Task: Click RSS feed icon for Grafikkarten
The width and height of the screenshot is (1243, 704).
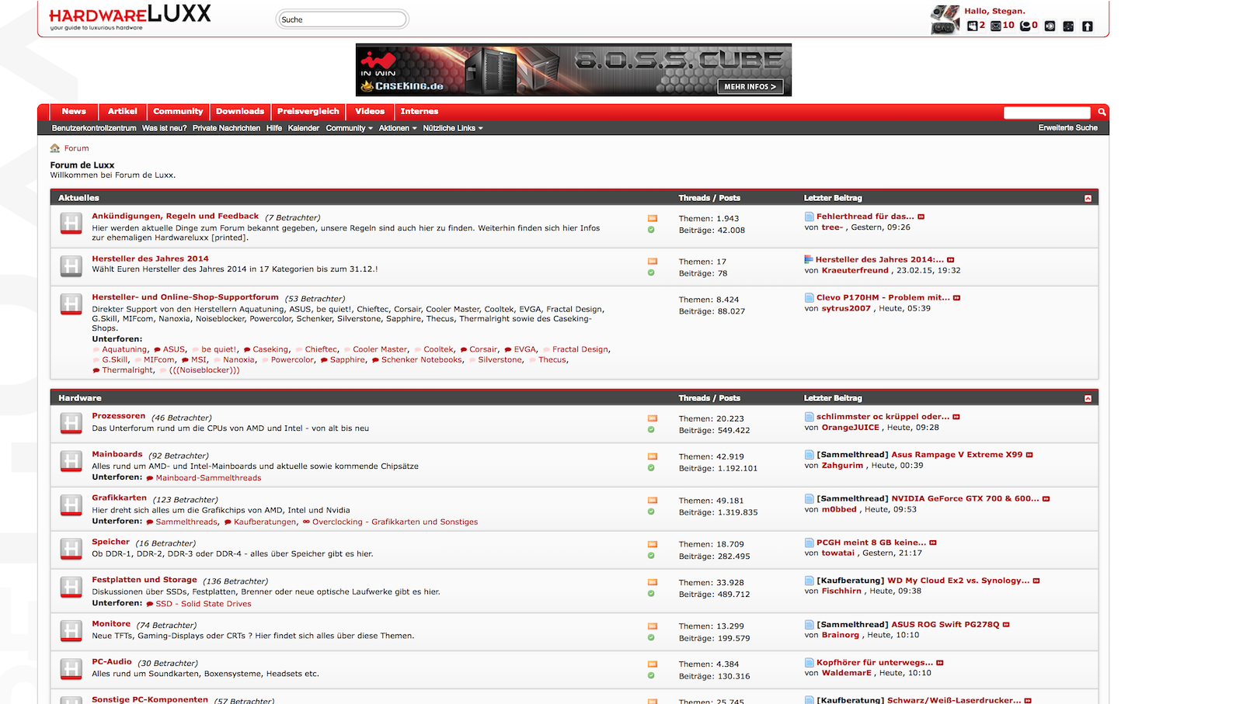Action: tap(652, 500)
